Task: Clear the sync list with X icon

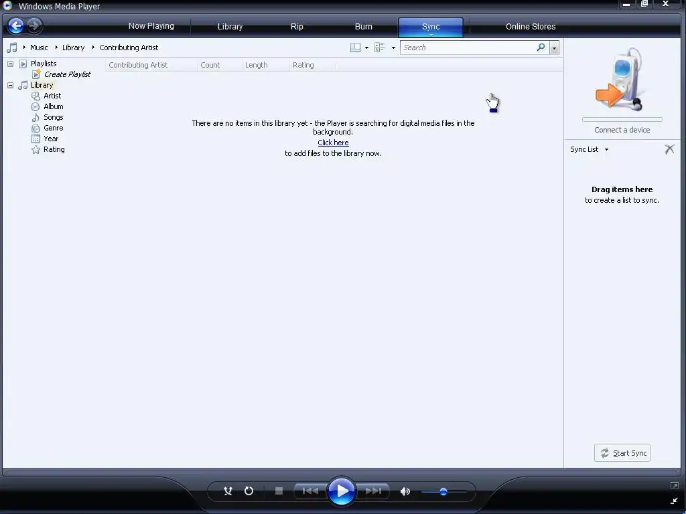Action: pyautogui.click(x=669, y=149)
